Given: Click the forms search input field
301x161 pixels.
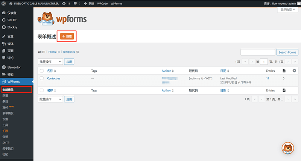Looking at the screenshot, I should [258, 52].
